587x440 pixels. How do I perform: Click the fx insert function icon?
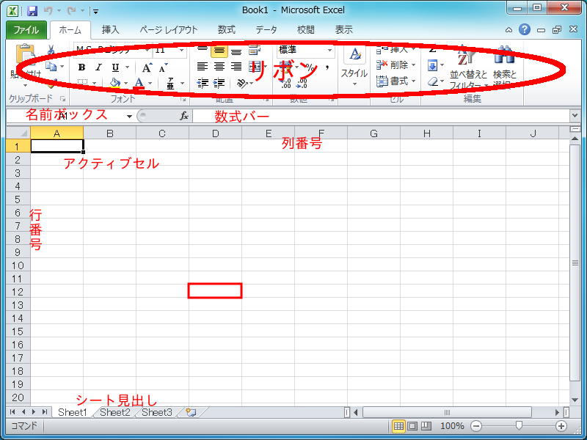184,116
